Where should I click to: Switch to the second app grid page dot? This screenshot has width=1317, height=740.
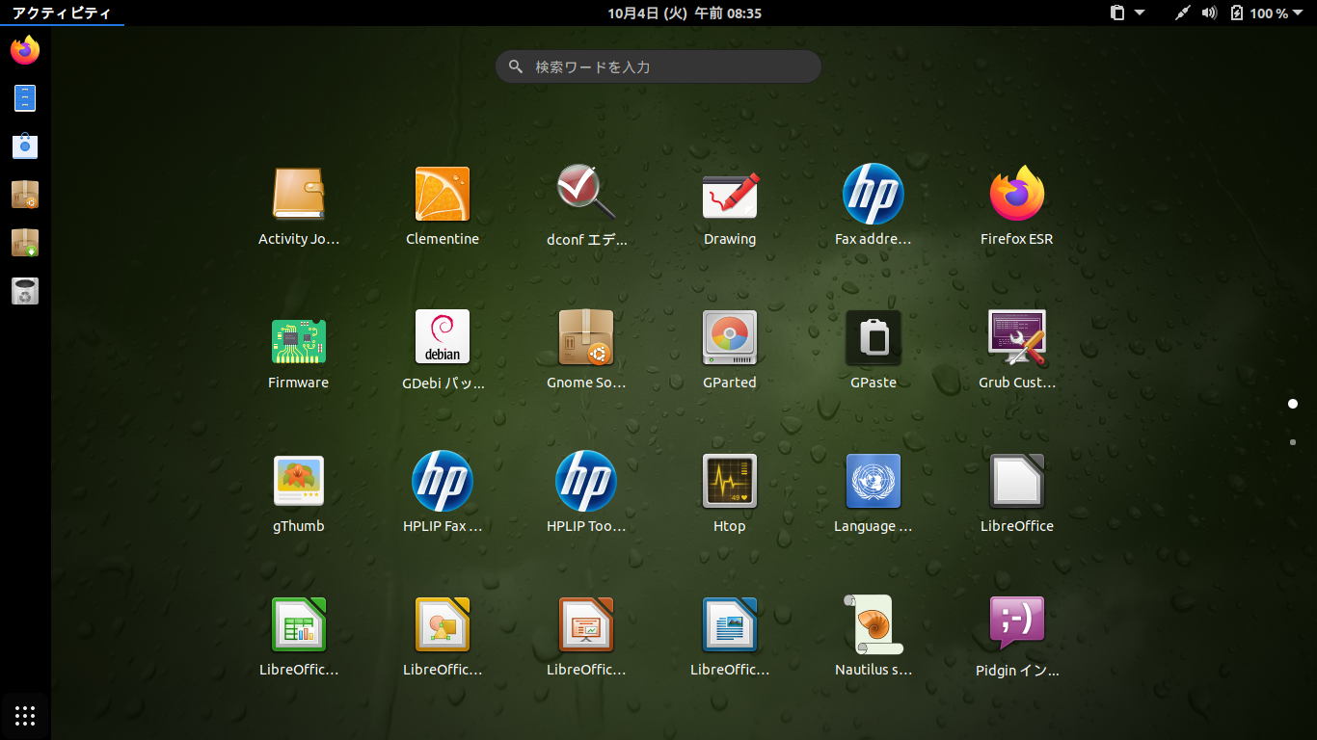pos(1293,442)
